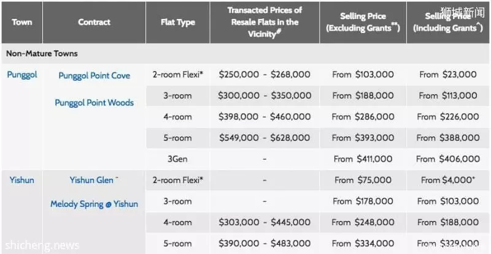Open Punggol Point Woods contract link
Viewport: 491px width, 254px height.
(95, 103)
